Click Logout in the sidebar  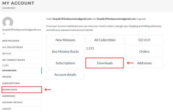[7, 109]
